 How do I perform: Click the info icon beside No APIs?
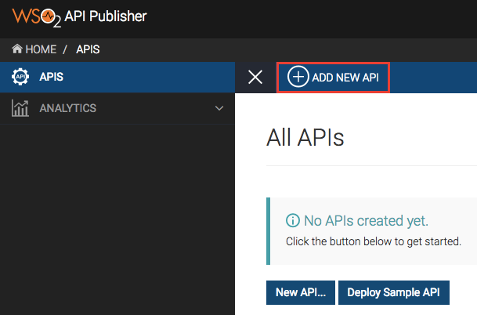pyautogui.click(x=293, y=220)
